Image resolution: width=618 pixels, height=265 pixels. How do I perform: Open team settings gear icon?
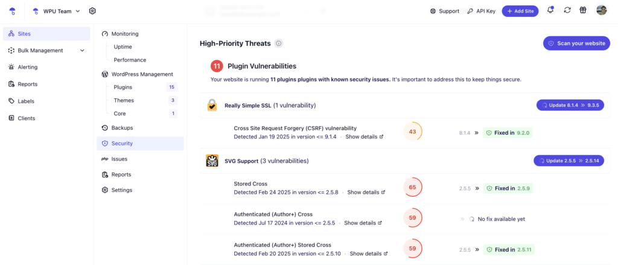[92, 11]
